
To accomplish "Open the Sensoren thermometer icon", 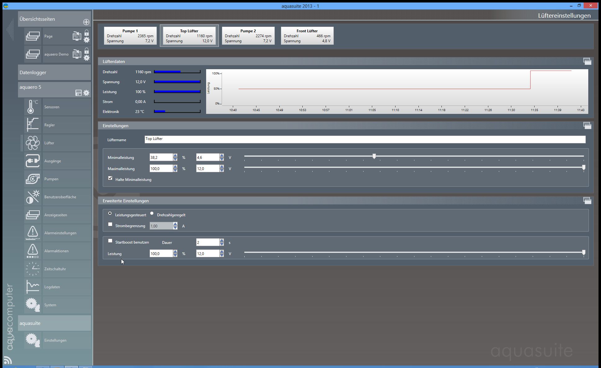I will [x=32, y=107].
